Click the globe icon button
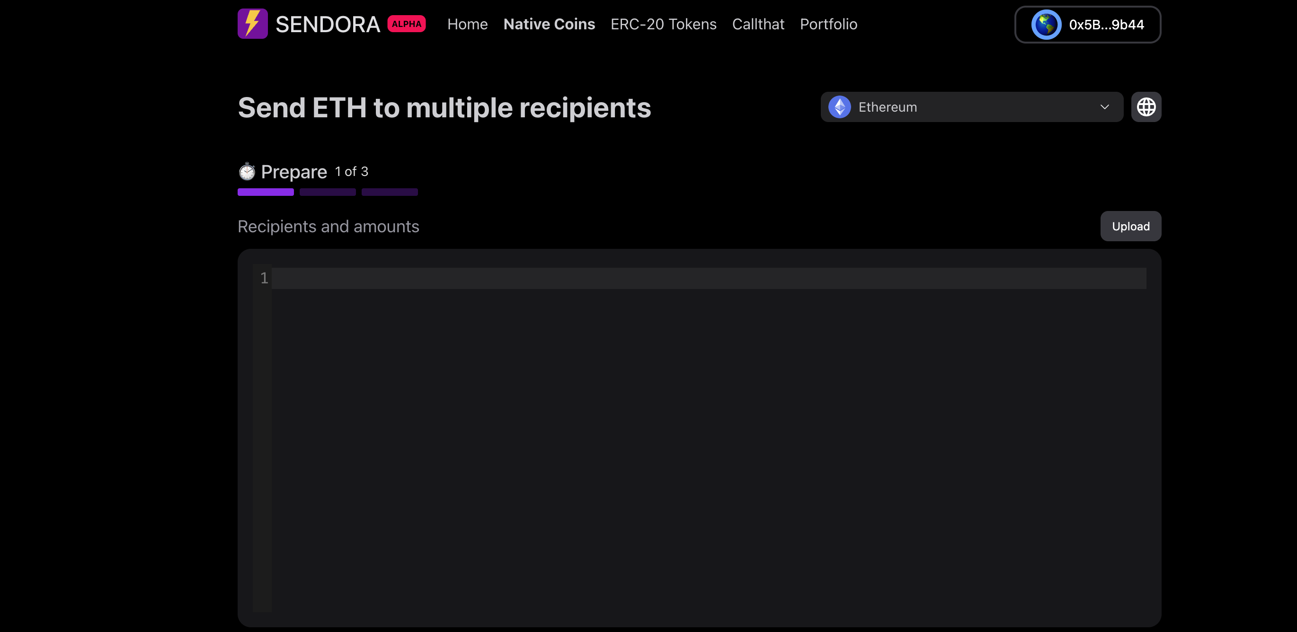The image size is (1297, 632). 1146,107
